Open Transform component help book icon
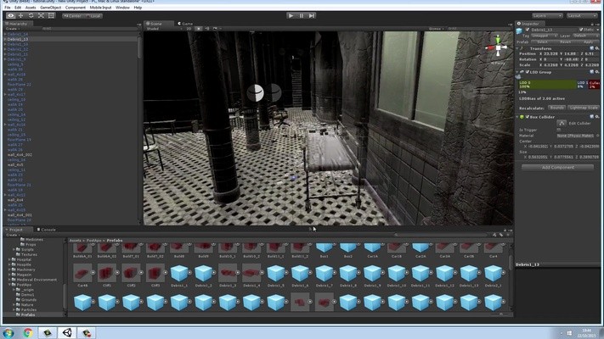604x339 pixels. click(591, 48)
